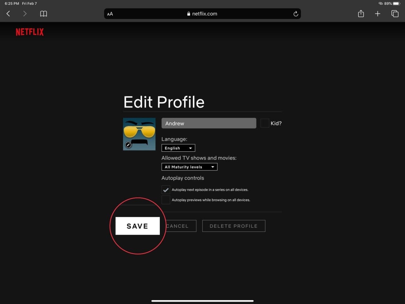Click the Netflix logo
This screenshot has height=304, width=405.
click(x=30, y=32)
